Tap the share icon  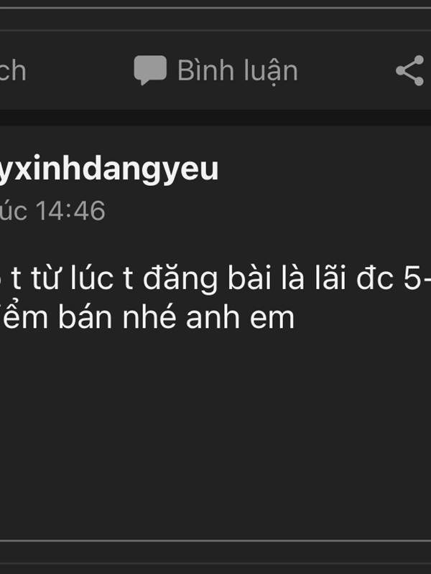point(410,70)
